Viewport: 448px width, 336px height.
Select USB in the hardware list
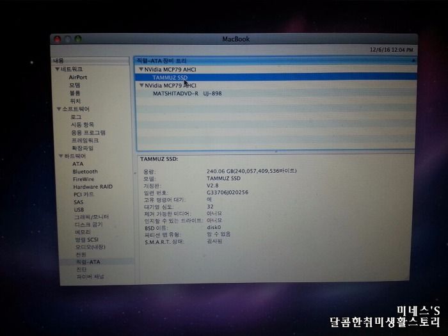point(79,209)
